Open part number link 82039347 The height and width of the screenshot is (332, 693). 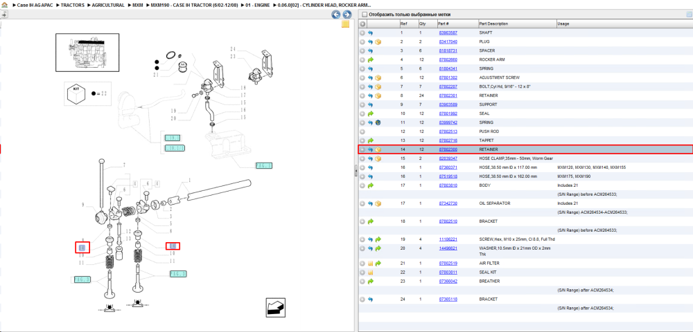448,158
